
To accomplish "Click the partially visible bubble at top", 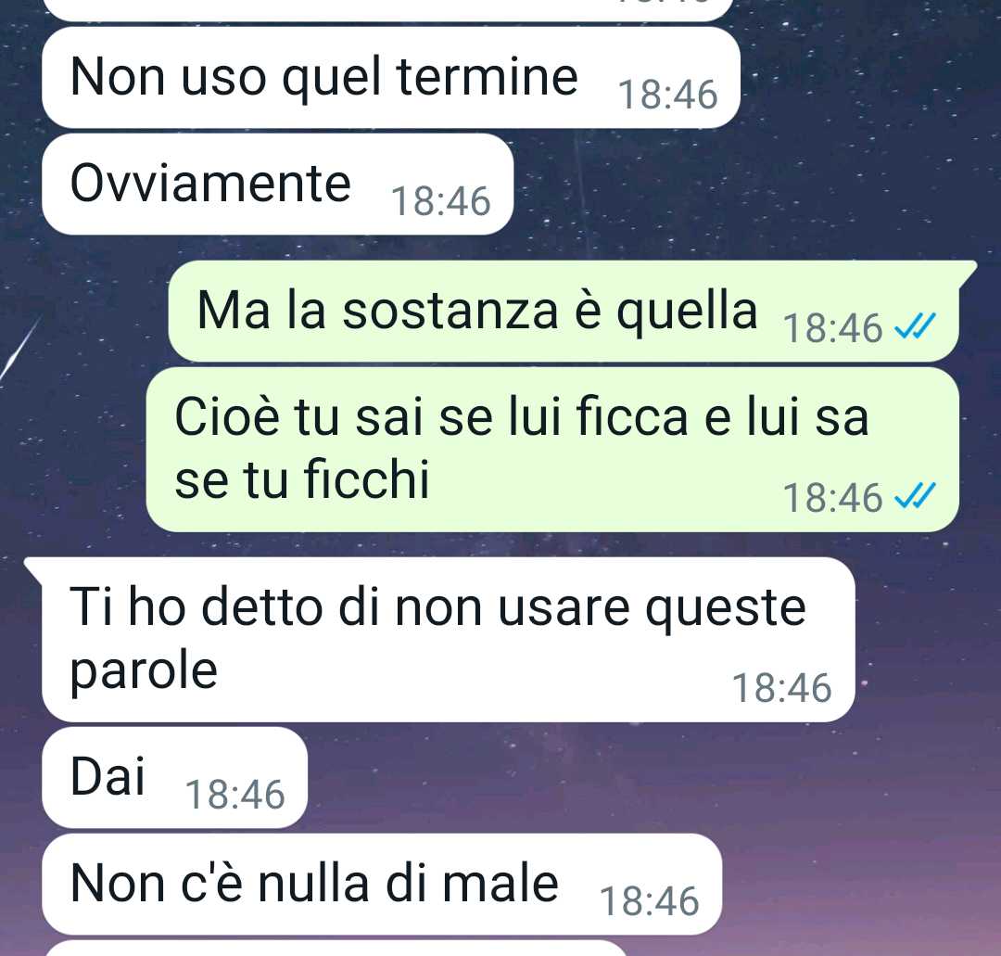I will [x=388, y=9].
